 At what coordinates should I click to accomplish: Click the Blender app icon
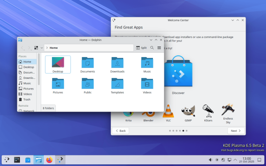click(x=149, y=114)
